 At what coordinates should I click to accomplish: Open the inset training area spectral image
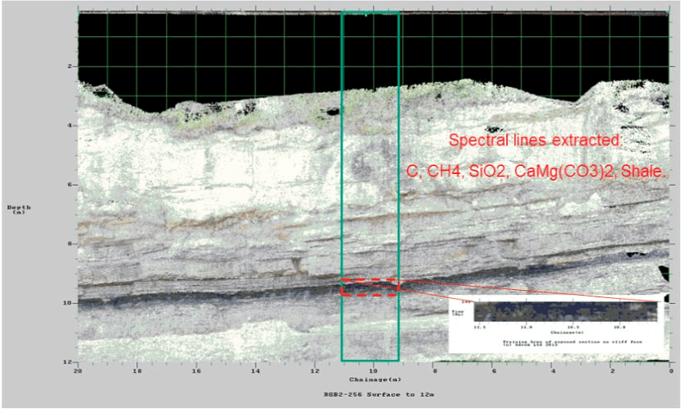(x=565, y=312)
